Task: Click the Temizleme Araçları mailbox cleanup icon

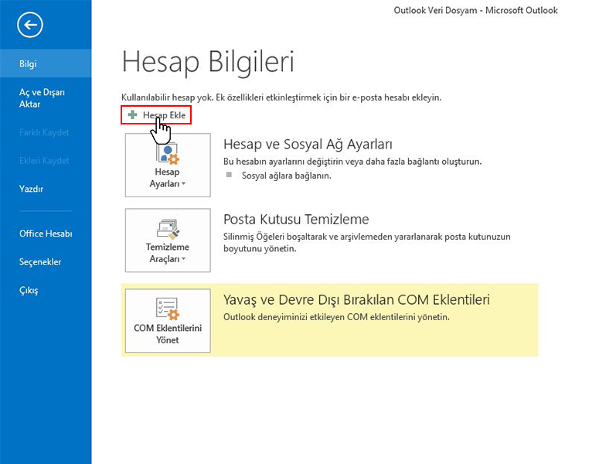Action: click(168, 228)
